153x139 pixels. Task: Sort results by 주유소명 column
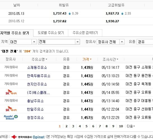tap(39, 59)
